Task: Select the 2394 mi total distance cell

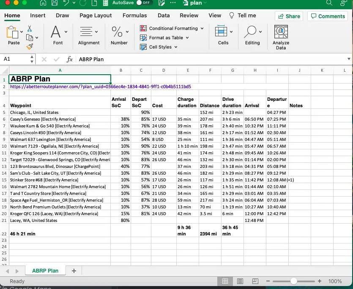Action: (210, 230)
